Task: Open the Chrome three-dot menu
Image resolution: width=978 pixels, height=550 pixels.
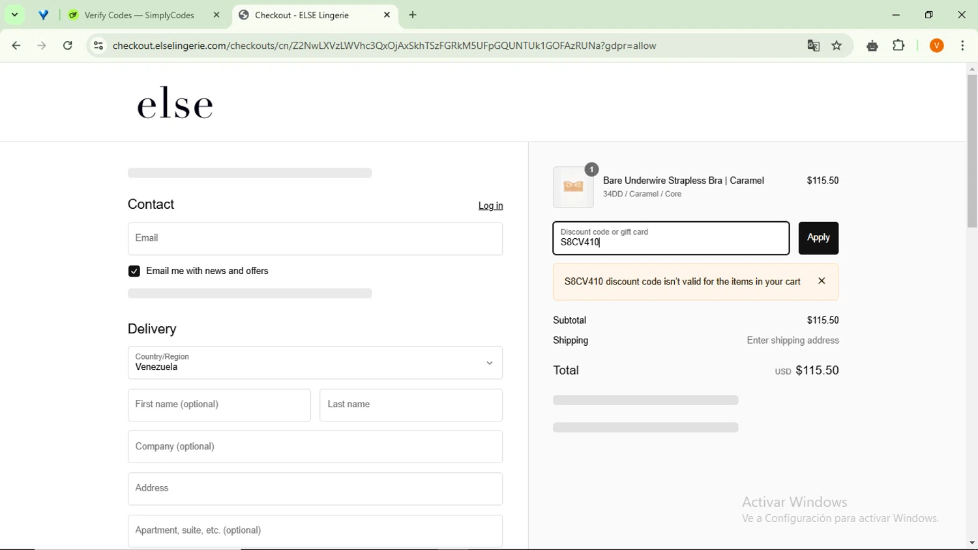Action: tap(963, 46)
